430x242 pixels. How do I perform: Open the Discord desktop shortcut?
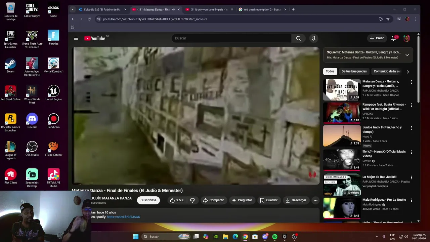32,121
